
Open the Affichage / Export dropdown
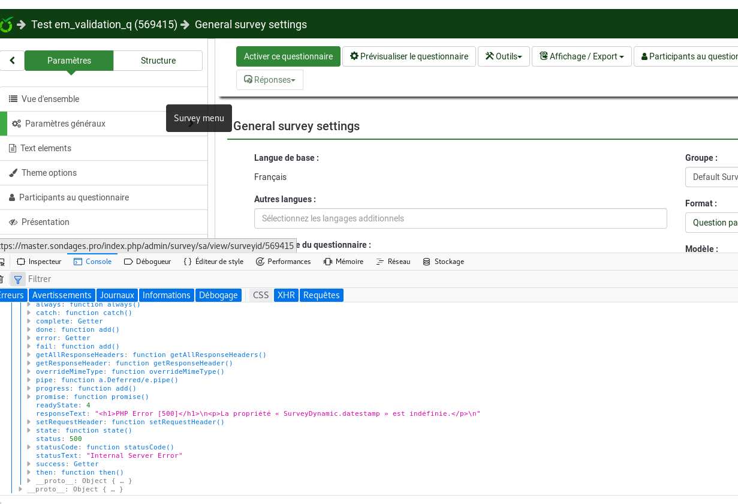pos(582,56)
